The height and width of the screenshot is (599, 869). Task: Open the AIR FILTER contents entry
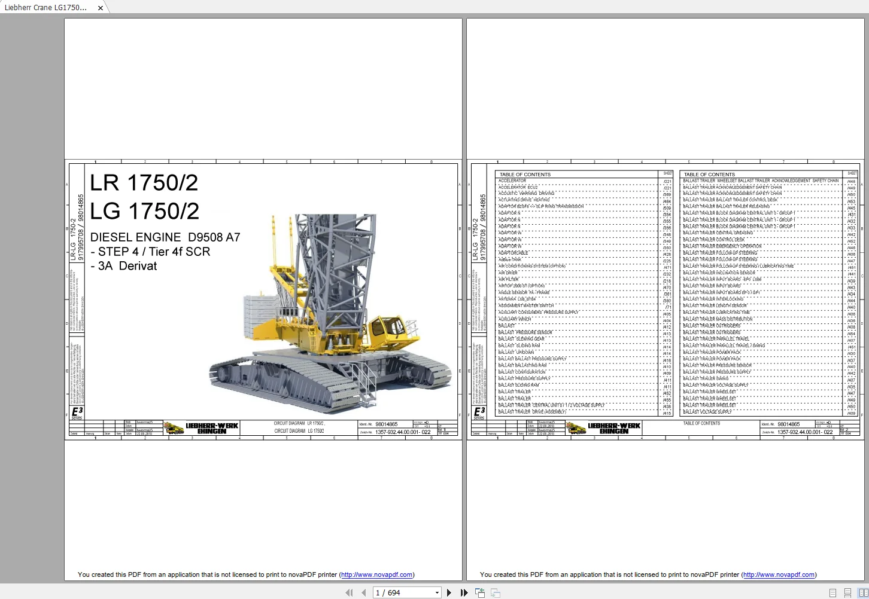[x=509, y=279]
